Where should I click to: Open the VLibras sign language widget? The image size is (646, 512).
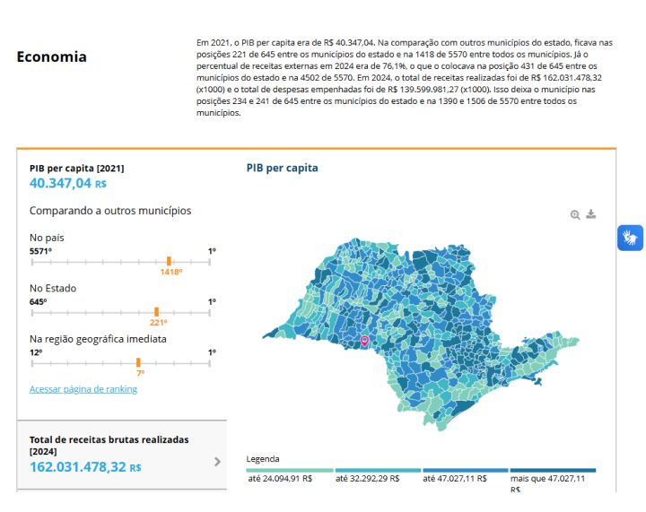(630, 238)
